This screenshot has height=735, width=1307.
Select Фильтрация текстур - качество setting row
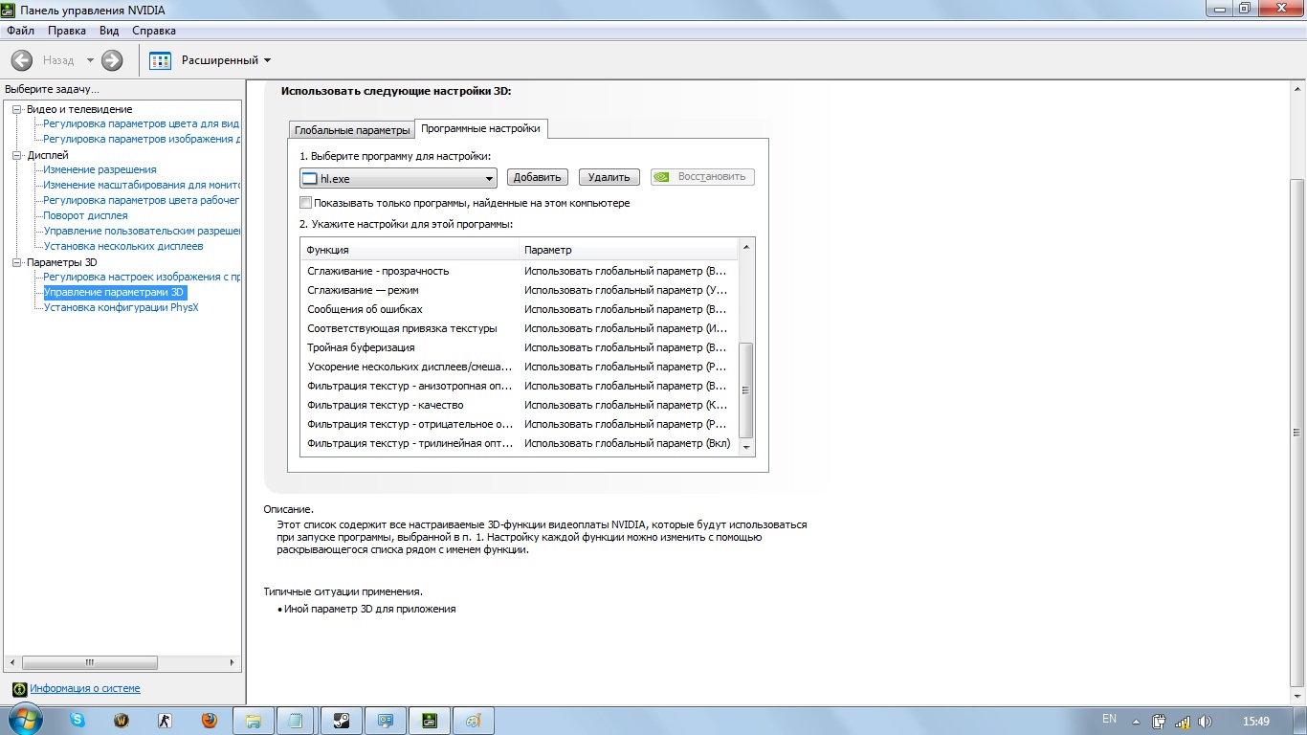(520, 405)
